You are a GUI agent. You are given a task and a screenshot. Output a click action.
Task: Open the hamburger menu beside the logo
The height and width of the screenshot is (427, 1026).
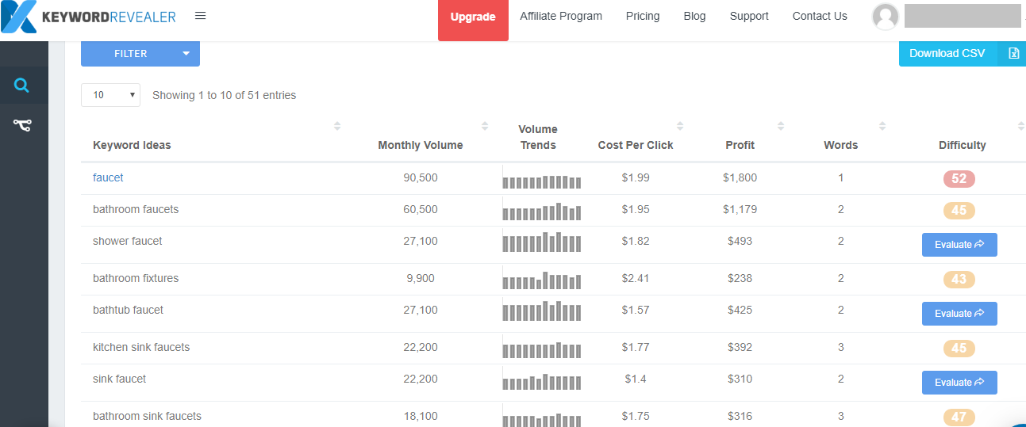[200, 16]
